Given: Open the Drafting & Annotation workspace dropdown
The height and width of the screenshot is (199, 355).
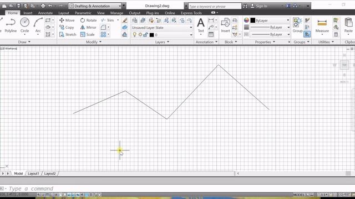Looking at the screenshot, I should [95, 6].
